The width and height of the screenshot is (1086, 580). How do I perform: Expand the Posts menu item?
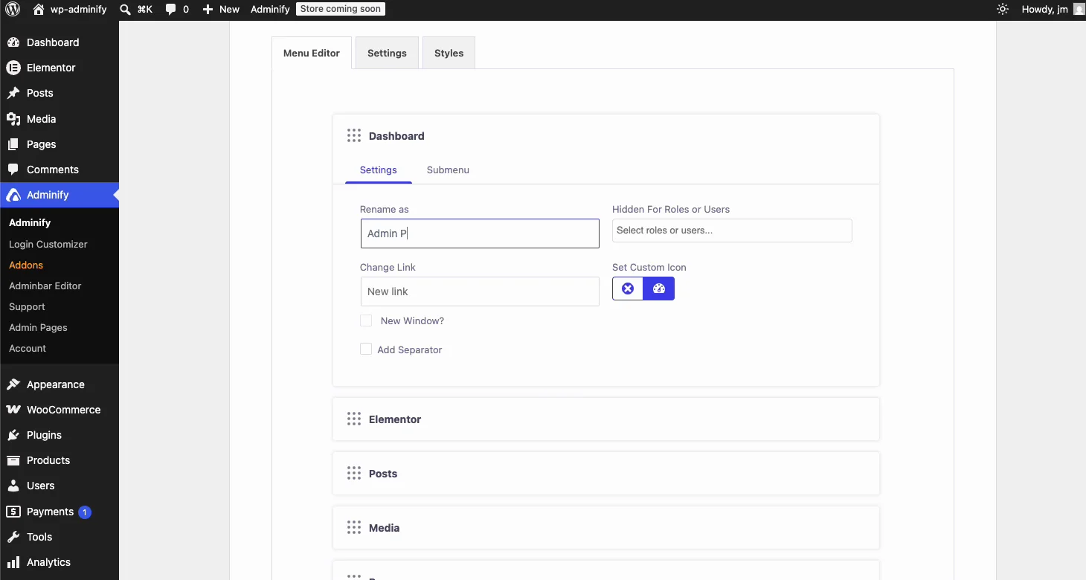point(605,474)
